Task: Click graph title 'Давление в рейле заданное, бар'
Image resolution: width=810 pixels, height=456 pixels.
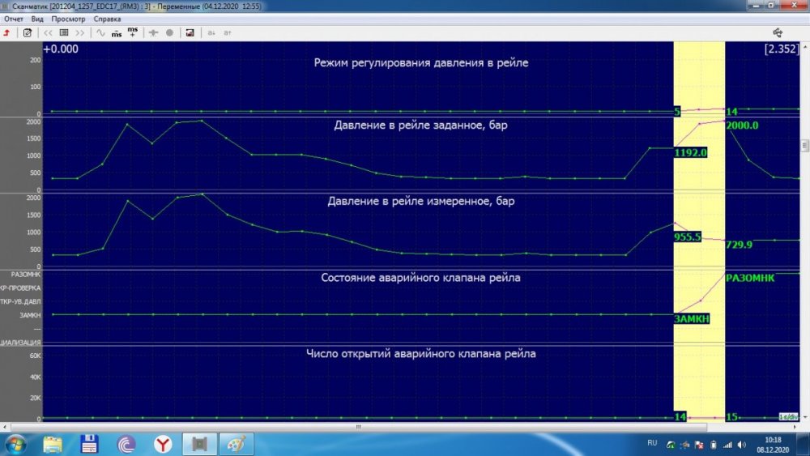Action: coord(421,125)
